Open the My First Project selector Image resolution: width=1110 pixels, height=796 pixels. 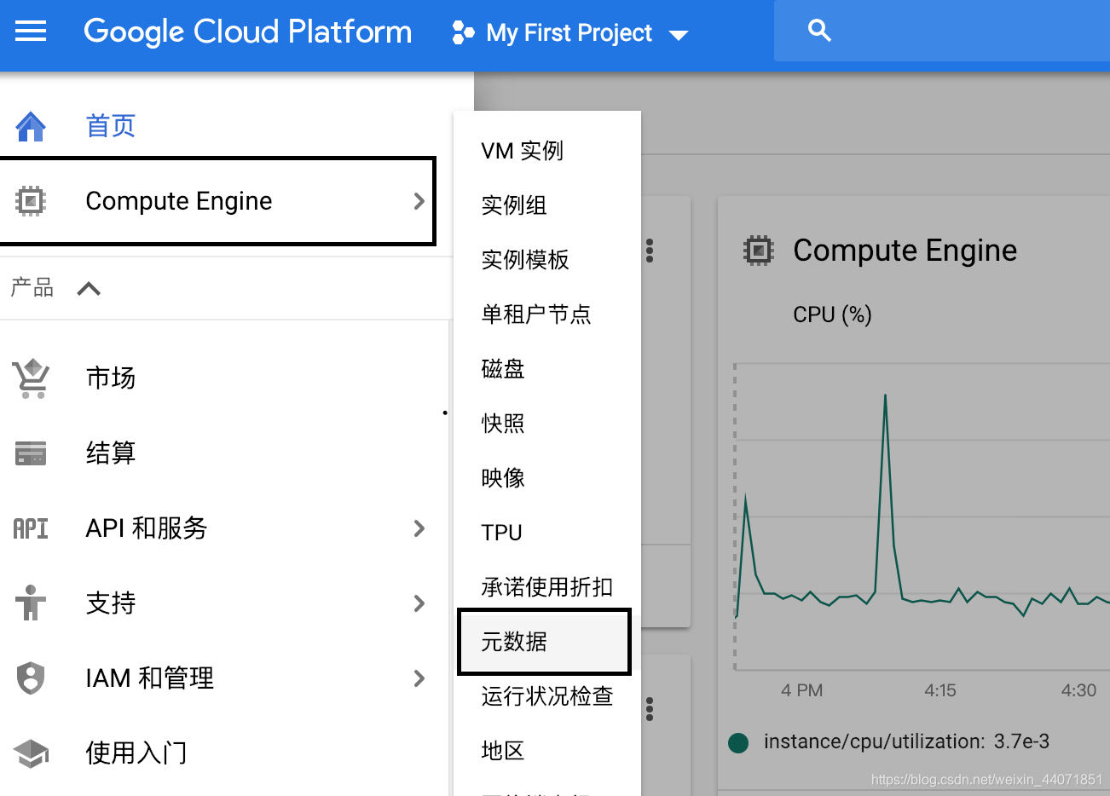[x=569, y=32]
